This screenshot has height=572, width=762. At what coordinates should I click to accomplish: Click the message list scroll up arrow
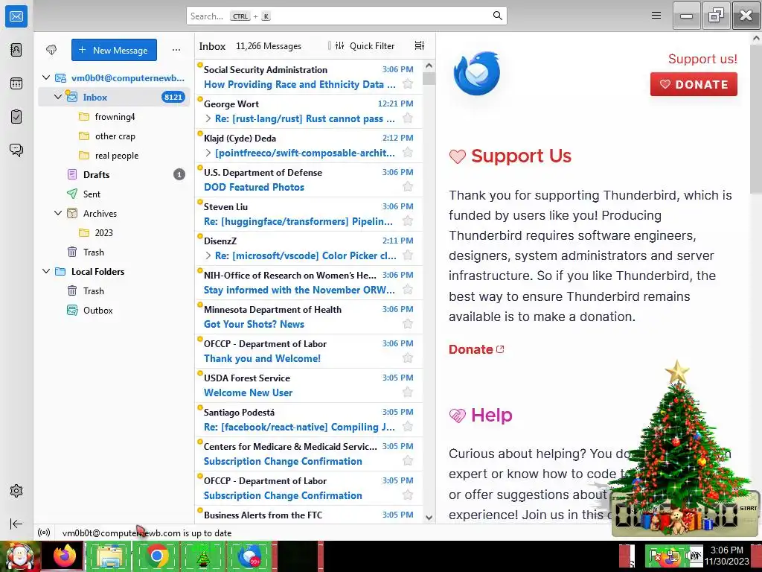[x=429, y=66]
